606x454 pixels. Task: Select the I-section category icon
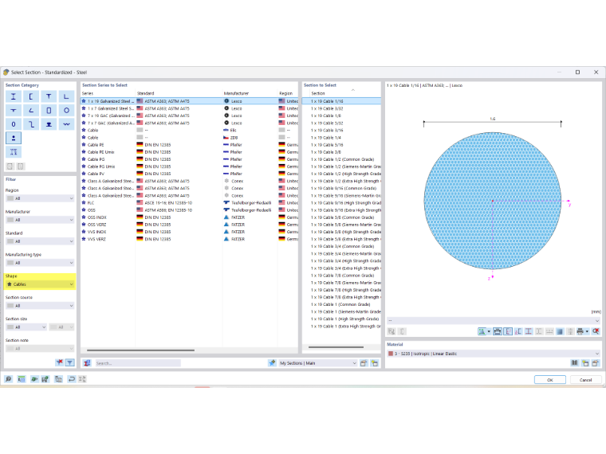click(14, 96)
